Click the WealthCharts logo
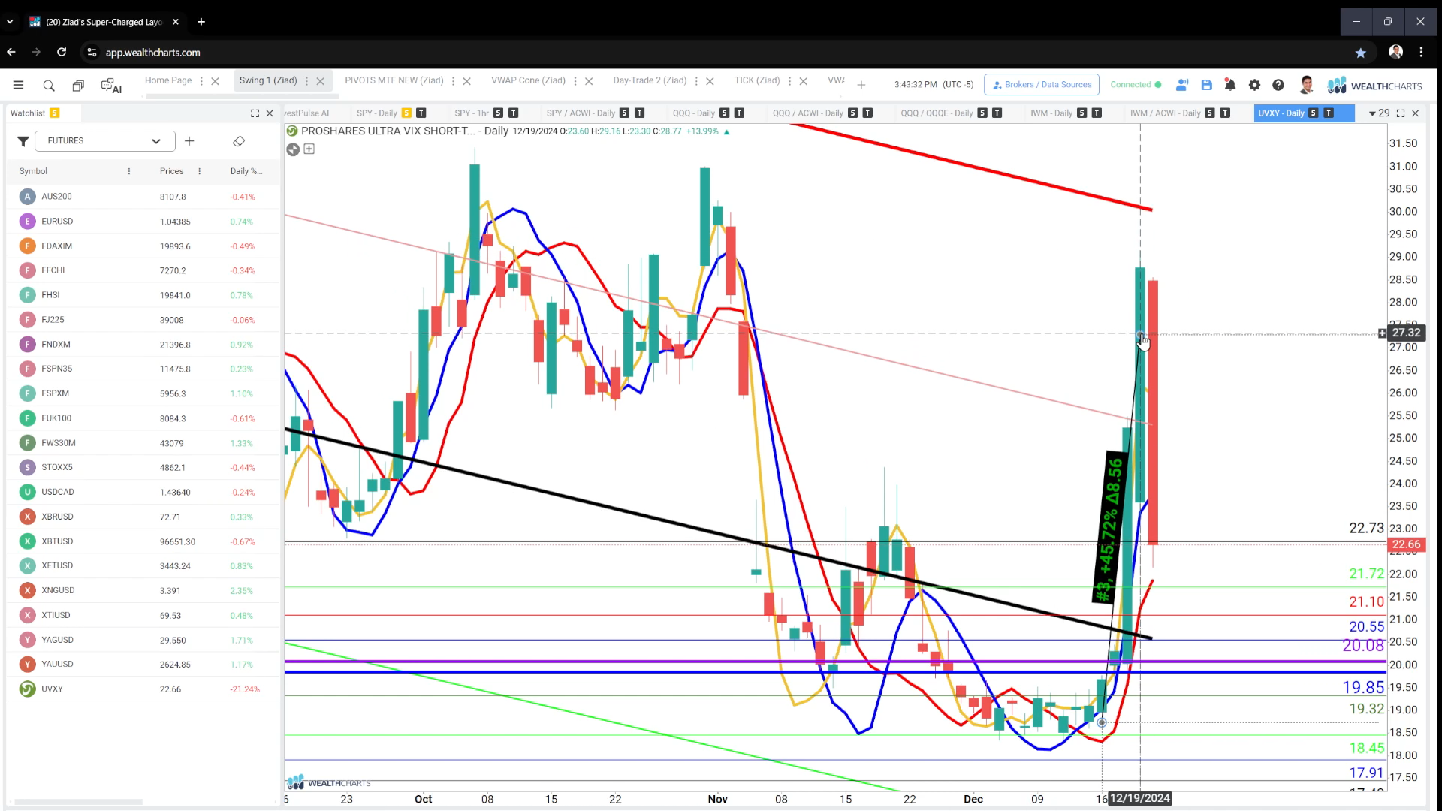The height and width of the screenshot is (811, 1442). point(1374,86)
